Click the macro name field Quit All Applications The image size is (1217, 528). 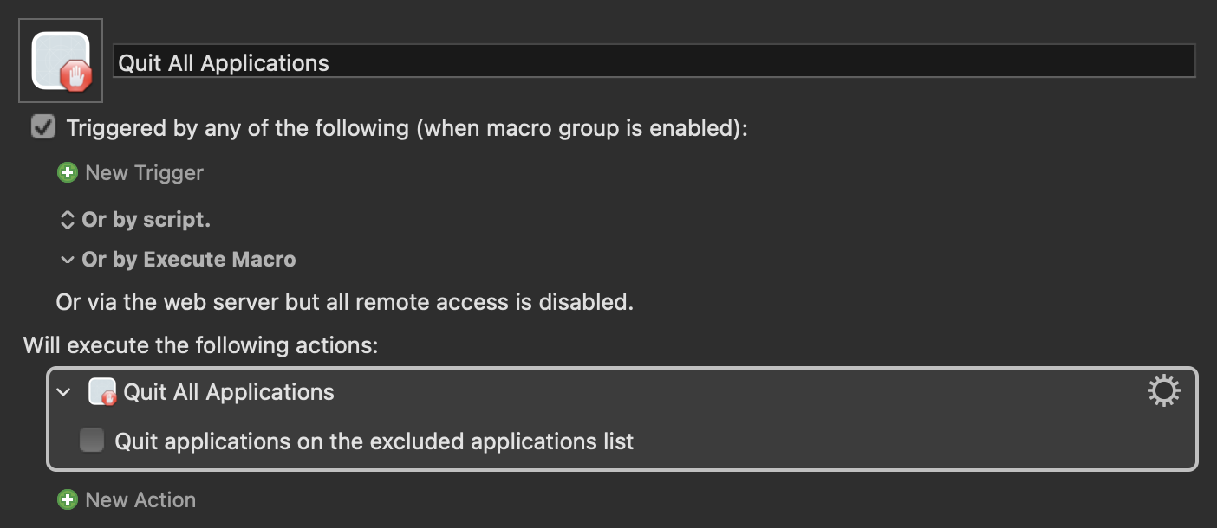pyautogui.click(x=654, y=62)
